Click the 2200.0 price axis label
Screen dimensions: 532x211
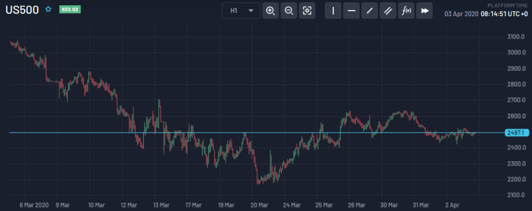coord(516,179)
